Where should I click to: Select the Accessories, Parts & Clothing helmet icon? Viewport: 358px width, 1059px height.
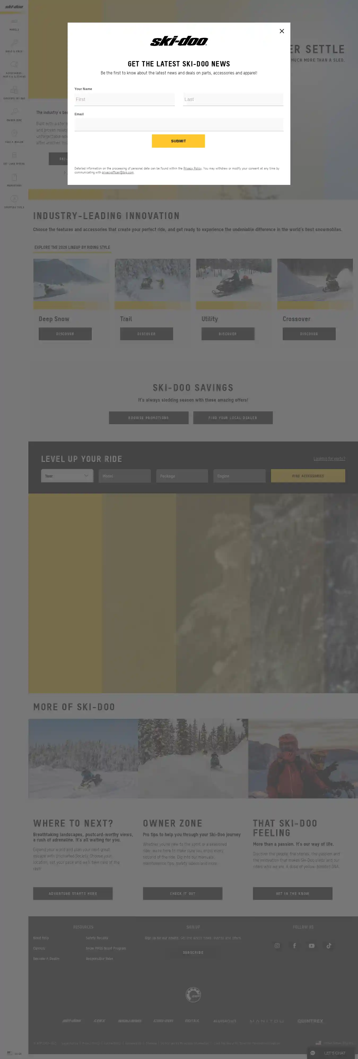tap(14, 65)
